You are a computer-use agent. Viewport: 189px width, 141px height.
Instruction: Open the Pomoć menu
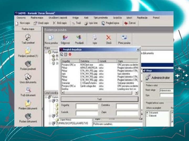[x=156, y=18]
